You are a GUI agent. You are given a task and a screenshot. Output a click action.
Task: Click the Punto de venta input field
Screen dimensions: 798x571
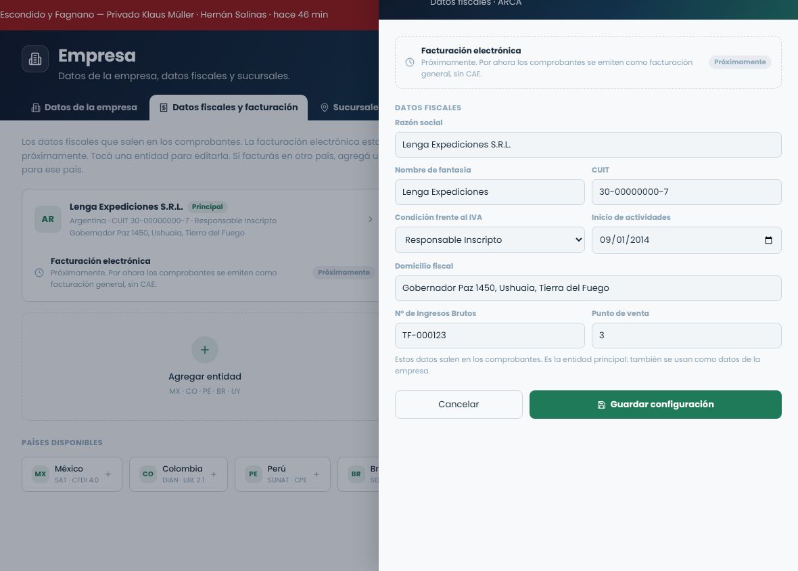point(686,336)
